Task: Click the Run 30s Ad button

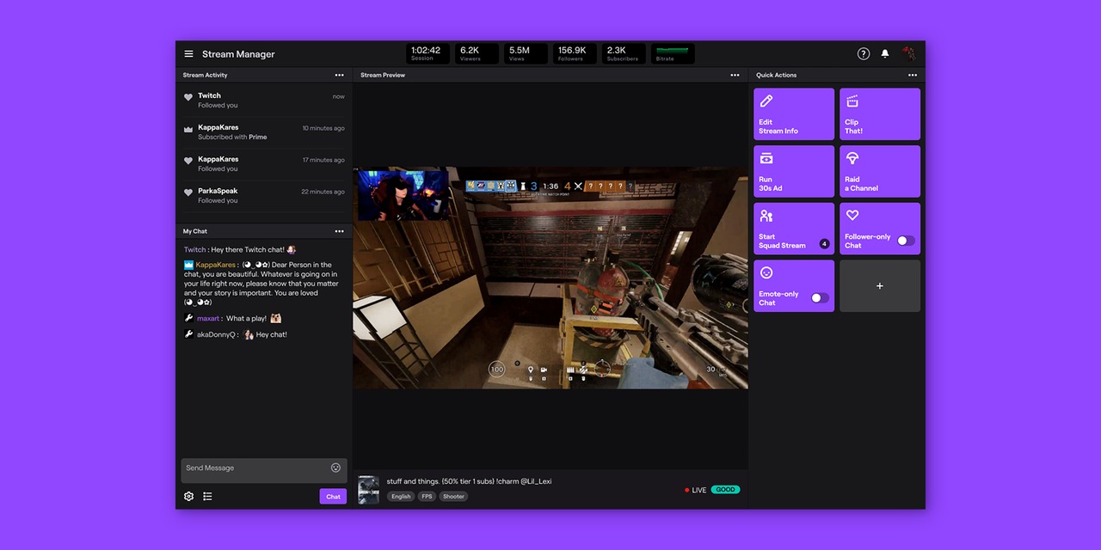Action: click(x=793, y=171)
